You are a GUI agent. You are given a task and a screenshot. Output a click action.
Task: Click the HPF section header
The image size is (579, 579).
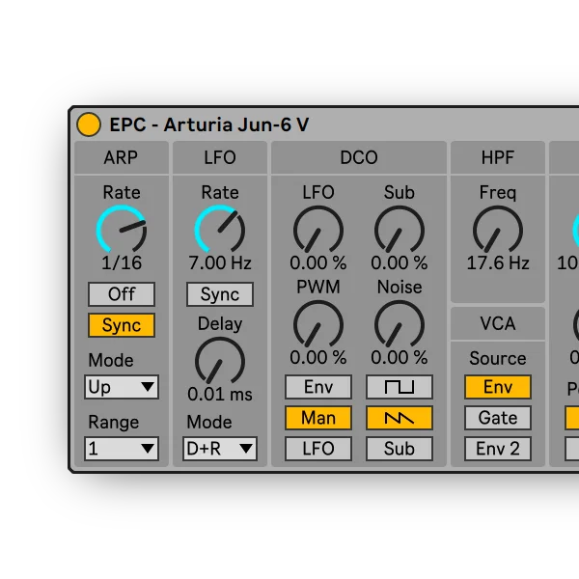pyautogui.click(x=498, y=157)
